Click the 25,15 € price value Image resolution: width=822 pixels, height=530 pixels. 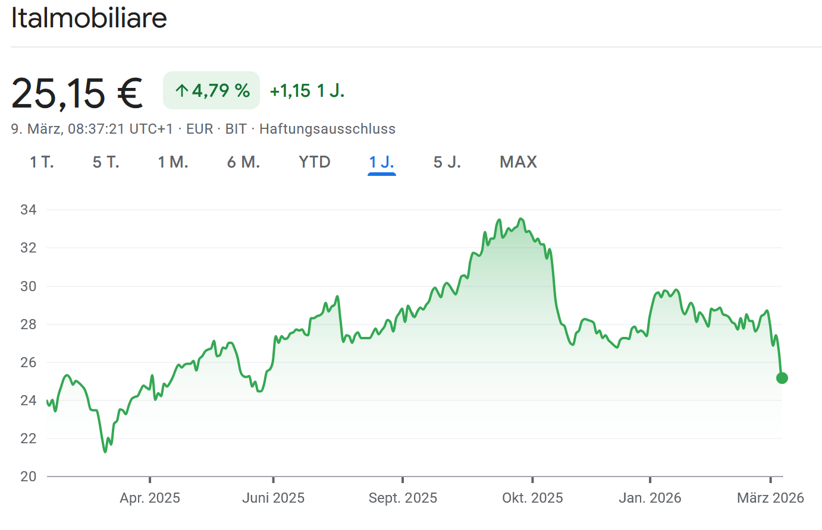[x=77, y=93]
